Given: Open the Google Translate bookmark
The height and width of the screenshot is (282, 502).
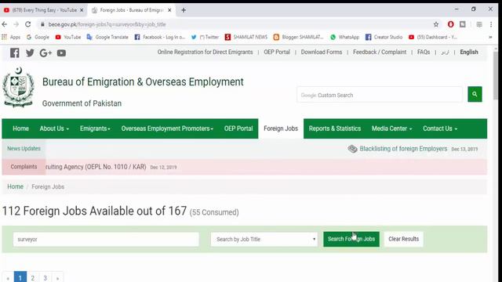Looking at the screenshot, I should click(x=107, y=37).
